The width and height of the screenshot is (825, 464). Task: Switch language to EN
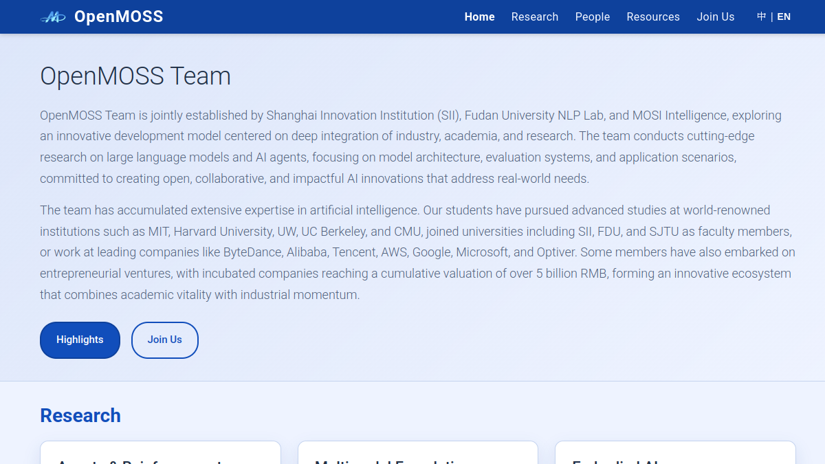tap(784, 16)
